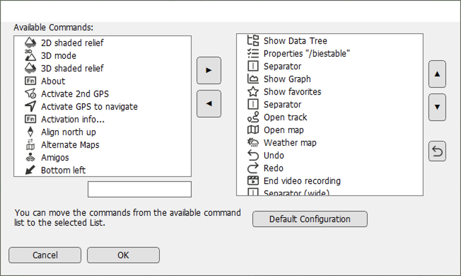This screenshot has width=461, height=276.
Task: Remove command with left arrow button
Action: click(x=209, y=104)
